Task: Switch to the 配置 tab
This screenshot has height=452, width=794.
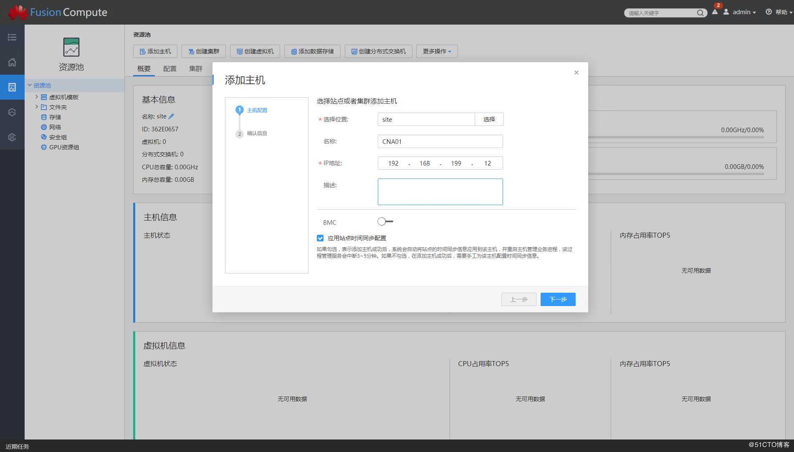Action: (169, 68)
